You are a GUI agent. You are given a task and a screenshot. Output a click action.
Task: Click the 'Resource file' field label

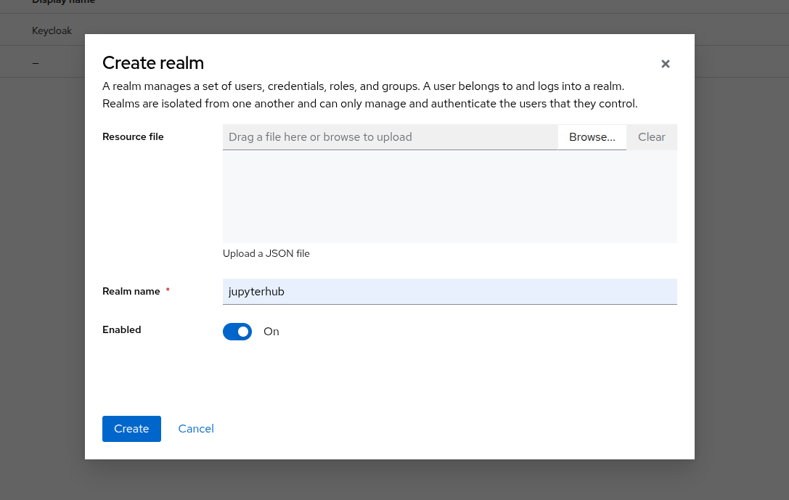coord(133,137)
